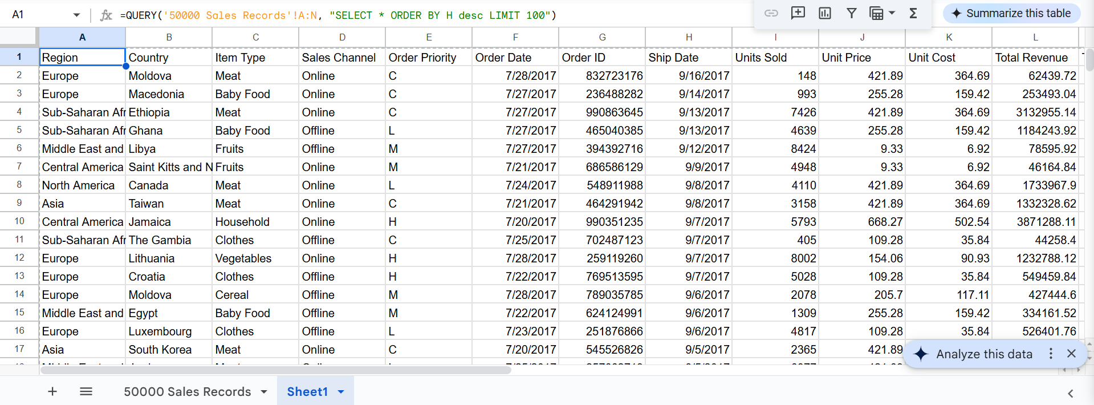Click ship date 9/16/2017 cell
Screen dimensions: 1094x405
click(x=689, y=75)
